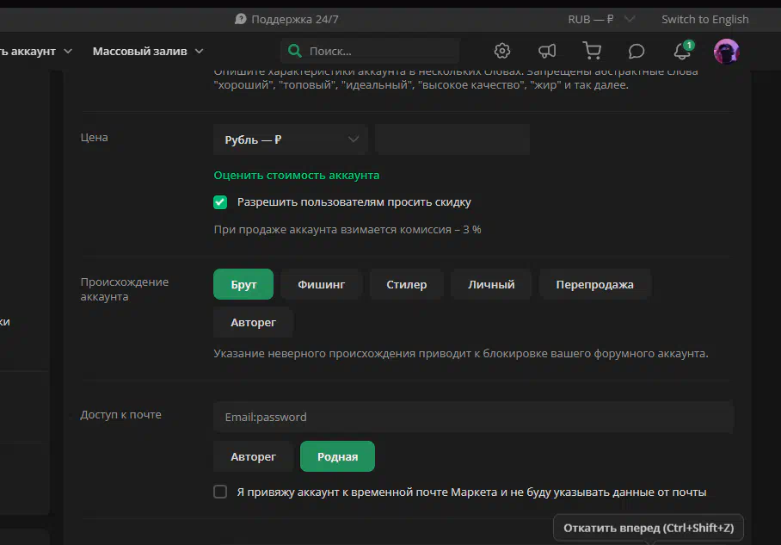781x545 pixels.
Task: Click Оценить стоимость аккаунта link
Action: pyautogui.click(x=297, y=175)
